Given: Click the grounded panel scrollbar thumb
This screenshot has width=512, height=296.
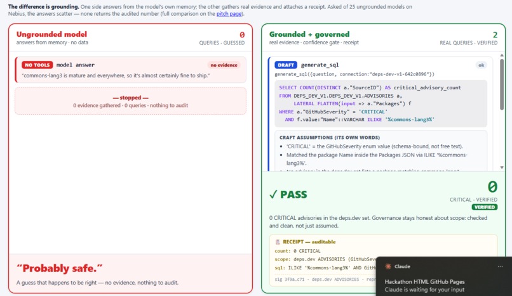Looking at the screenshot, I should point(502,85).
